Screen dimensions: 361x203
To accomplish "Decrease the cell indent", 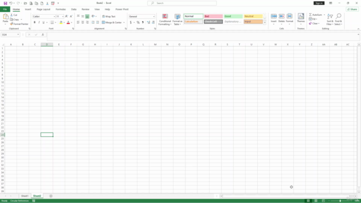I will pyautogui.click(x=93, y=23).
